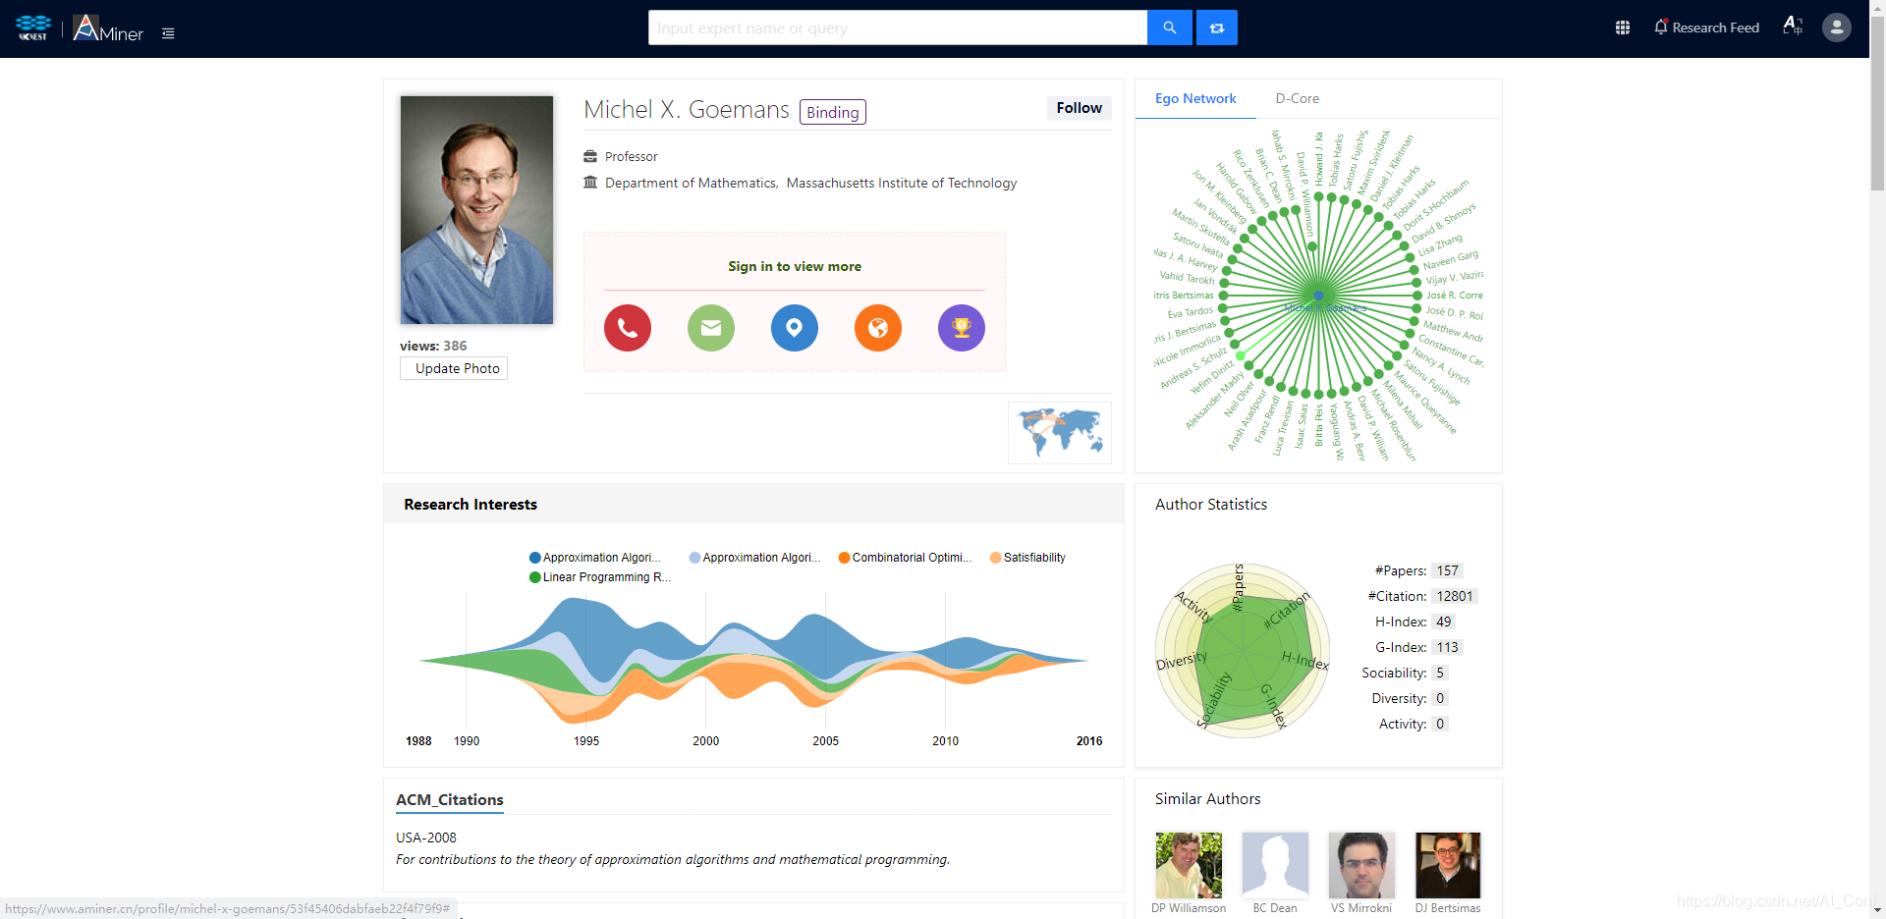This screenshot has width=1886, height=919.
Task: Click the Massachusetts Institute of Technology text
Action: 902,183
